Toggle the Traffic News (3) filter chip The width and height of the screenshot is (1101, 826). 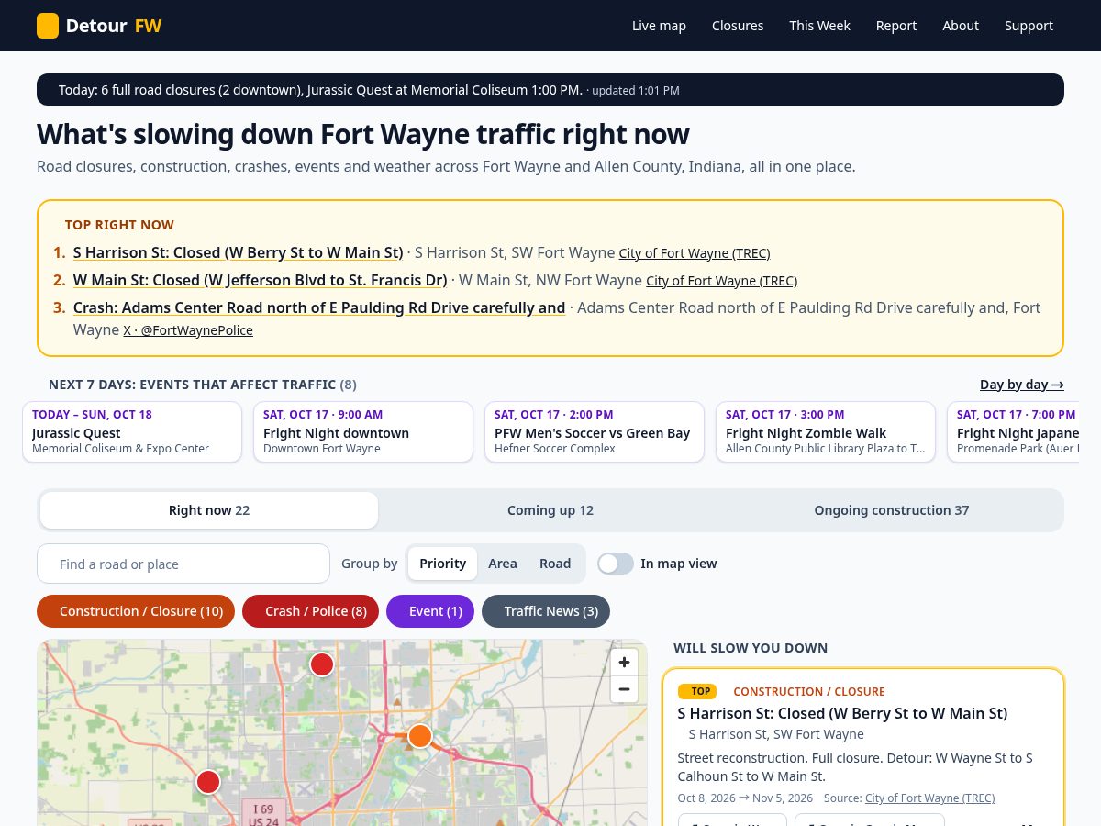(x=546, y=611)
